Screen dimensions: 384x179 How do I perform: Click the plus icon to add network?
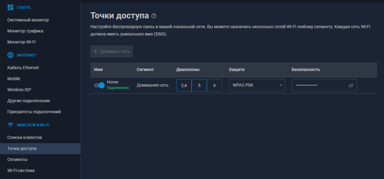tap(96, 51)
